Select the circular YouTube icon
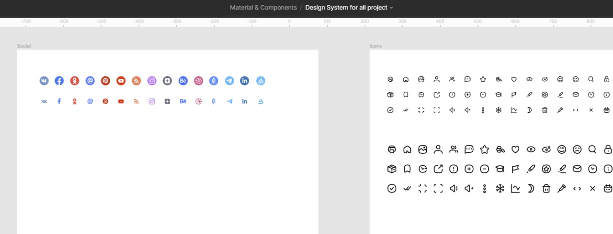This screenshot has width=613, height=234. [121, 81]
